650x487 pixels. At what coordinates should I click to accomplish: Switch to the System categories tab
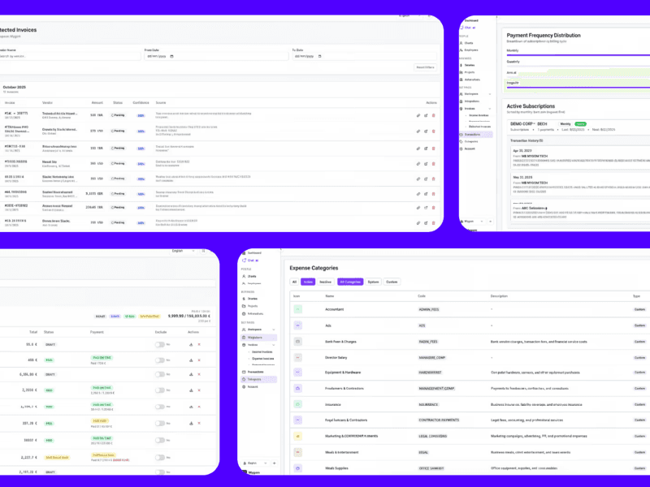[x=373, y=282]
